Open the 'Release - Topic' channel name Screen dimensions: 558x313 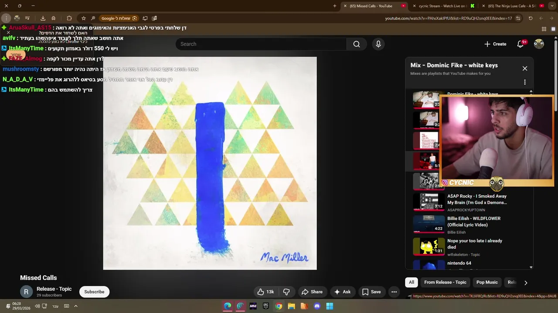[54, 289]
